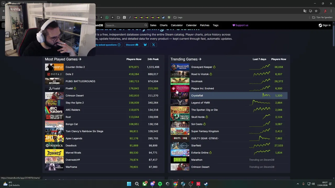
Task: Open the ARC Raiders logo thumbnail
Action: [54, 110]
